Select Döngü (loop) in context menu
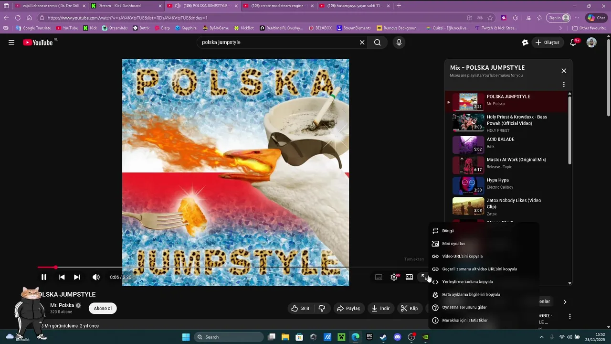The height and width of the screenshot is (344, 611). (484, 231)
